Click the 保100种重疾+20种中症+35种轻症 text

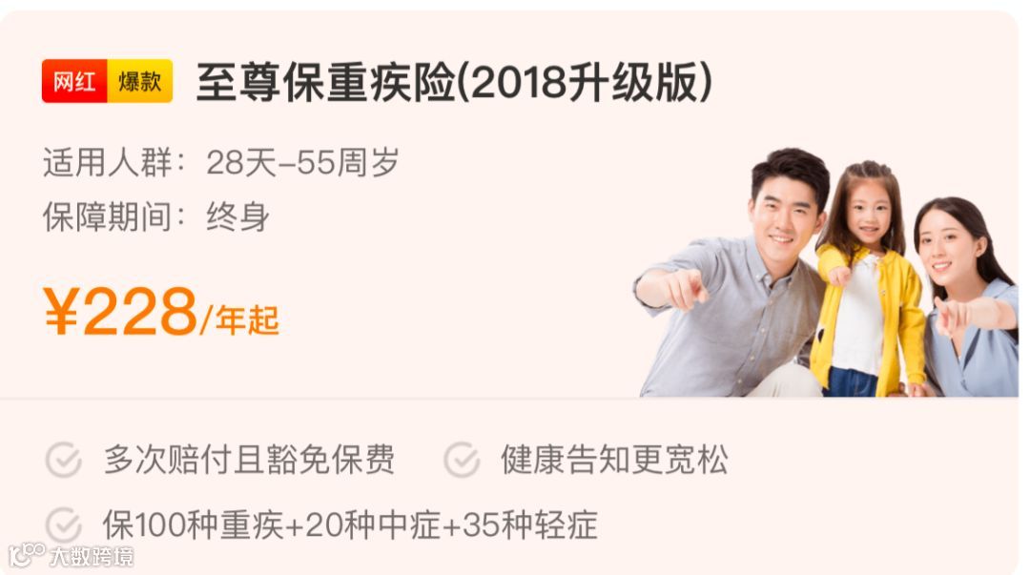point(350,525)
